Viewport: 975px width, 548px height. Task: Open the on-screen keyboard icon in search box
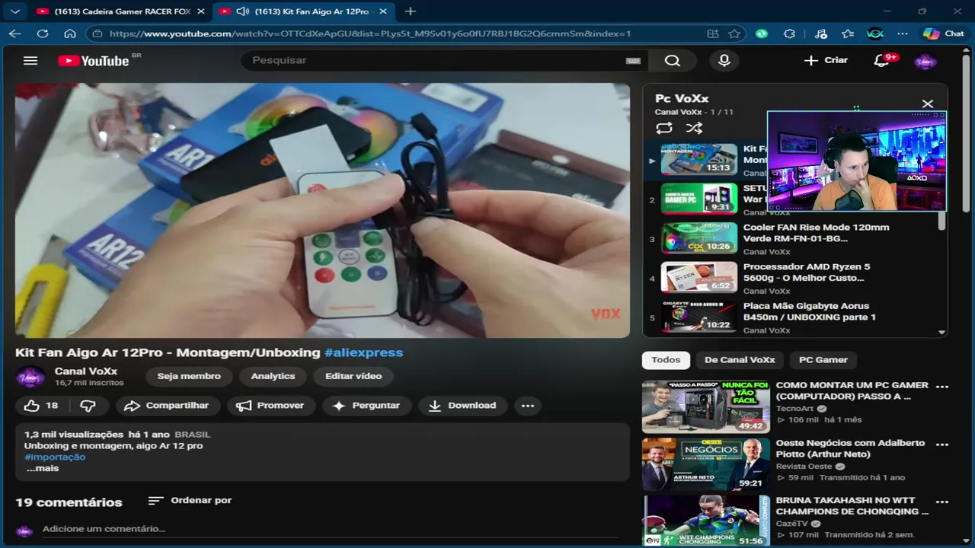click(x=633, y=61)
